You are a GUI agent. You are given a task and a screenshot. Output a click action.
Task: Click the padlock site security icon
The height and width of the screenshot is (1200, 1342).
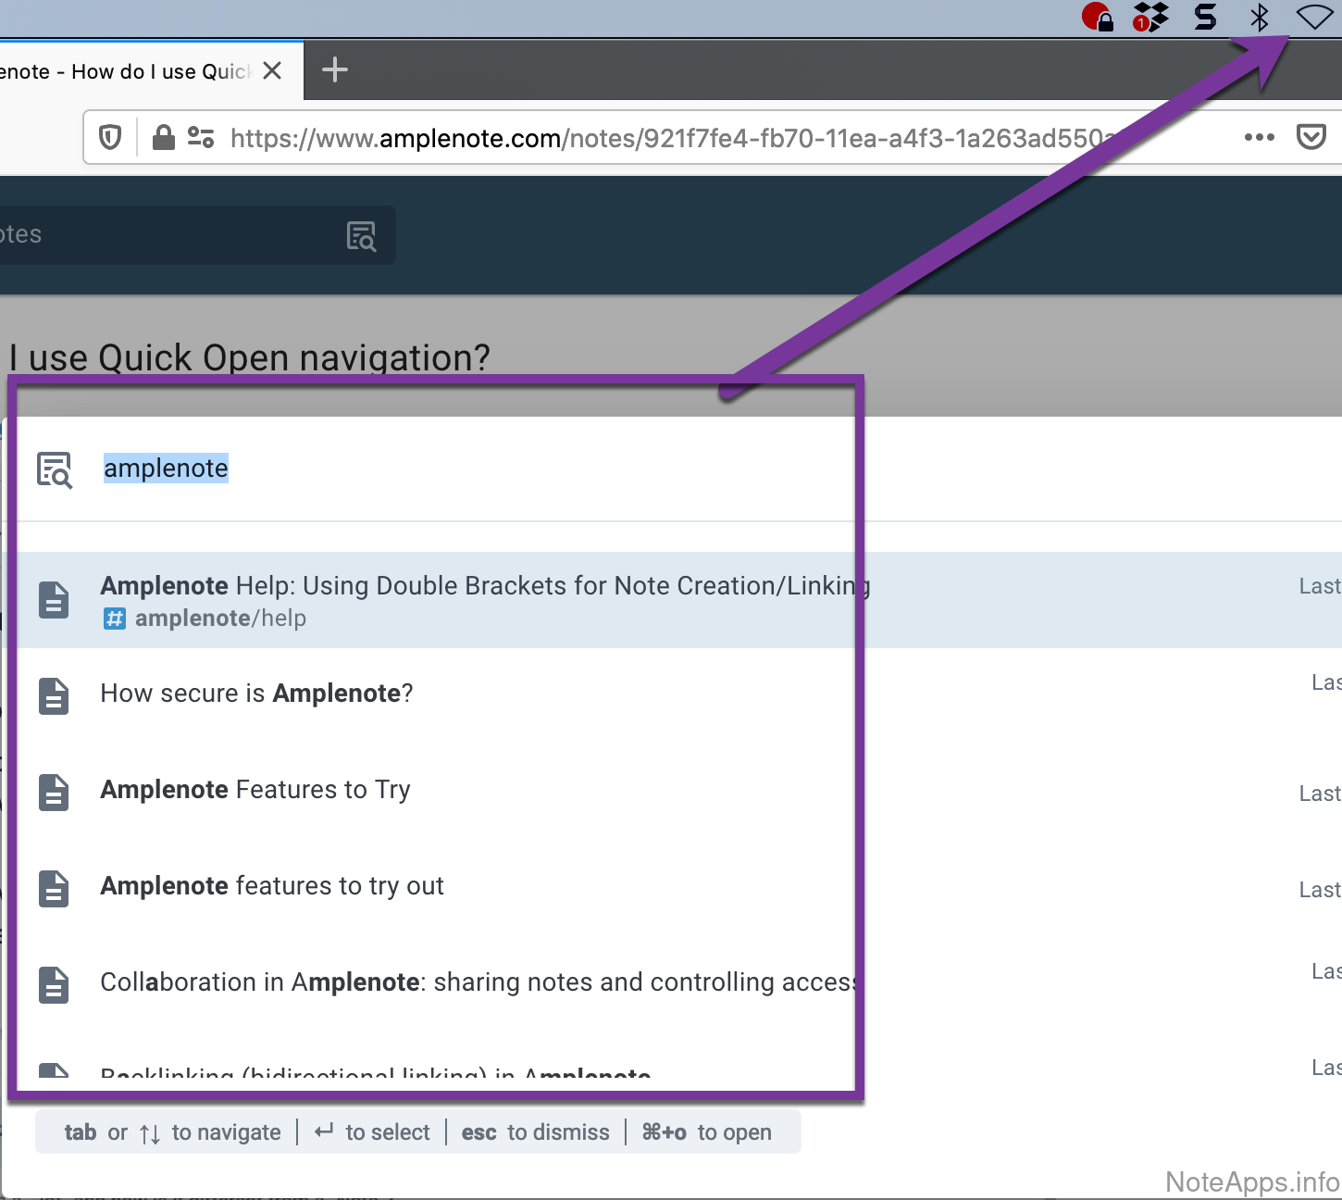[164, 138]
